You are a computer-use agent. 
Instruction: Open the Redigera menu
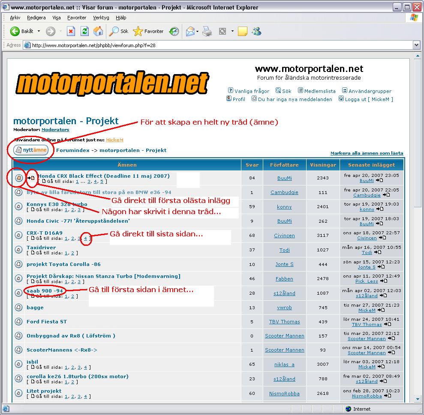(36, 18)
